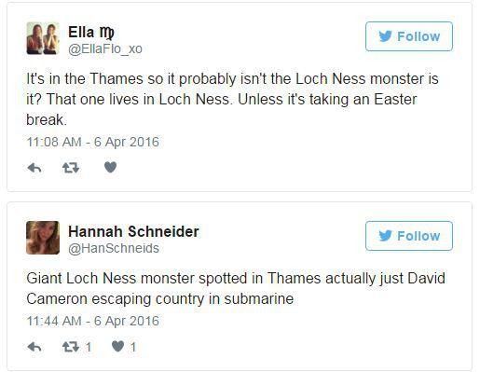Screen dimensions: 480x372
Task: Select Hannah's tweet text about David Cameron
Action: click(x=236, y=289)
